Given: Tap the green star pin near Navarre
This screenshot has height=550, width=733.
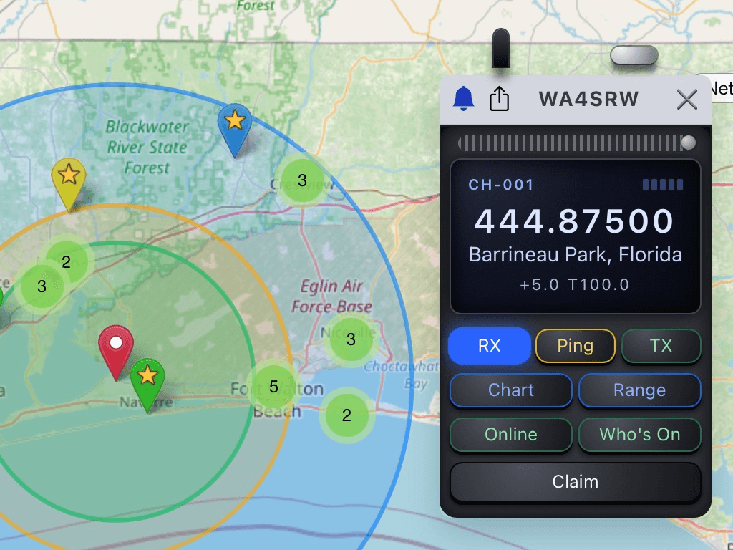Looking at the screenshot, I should [x=147, y=377].
